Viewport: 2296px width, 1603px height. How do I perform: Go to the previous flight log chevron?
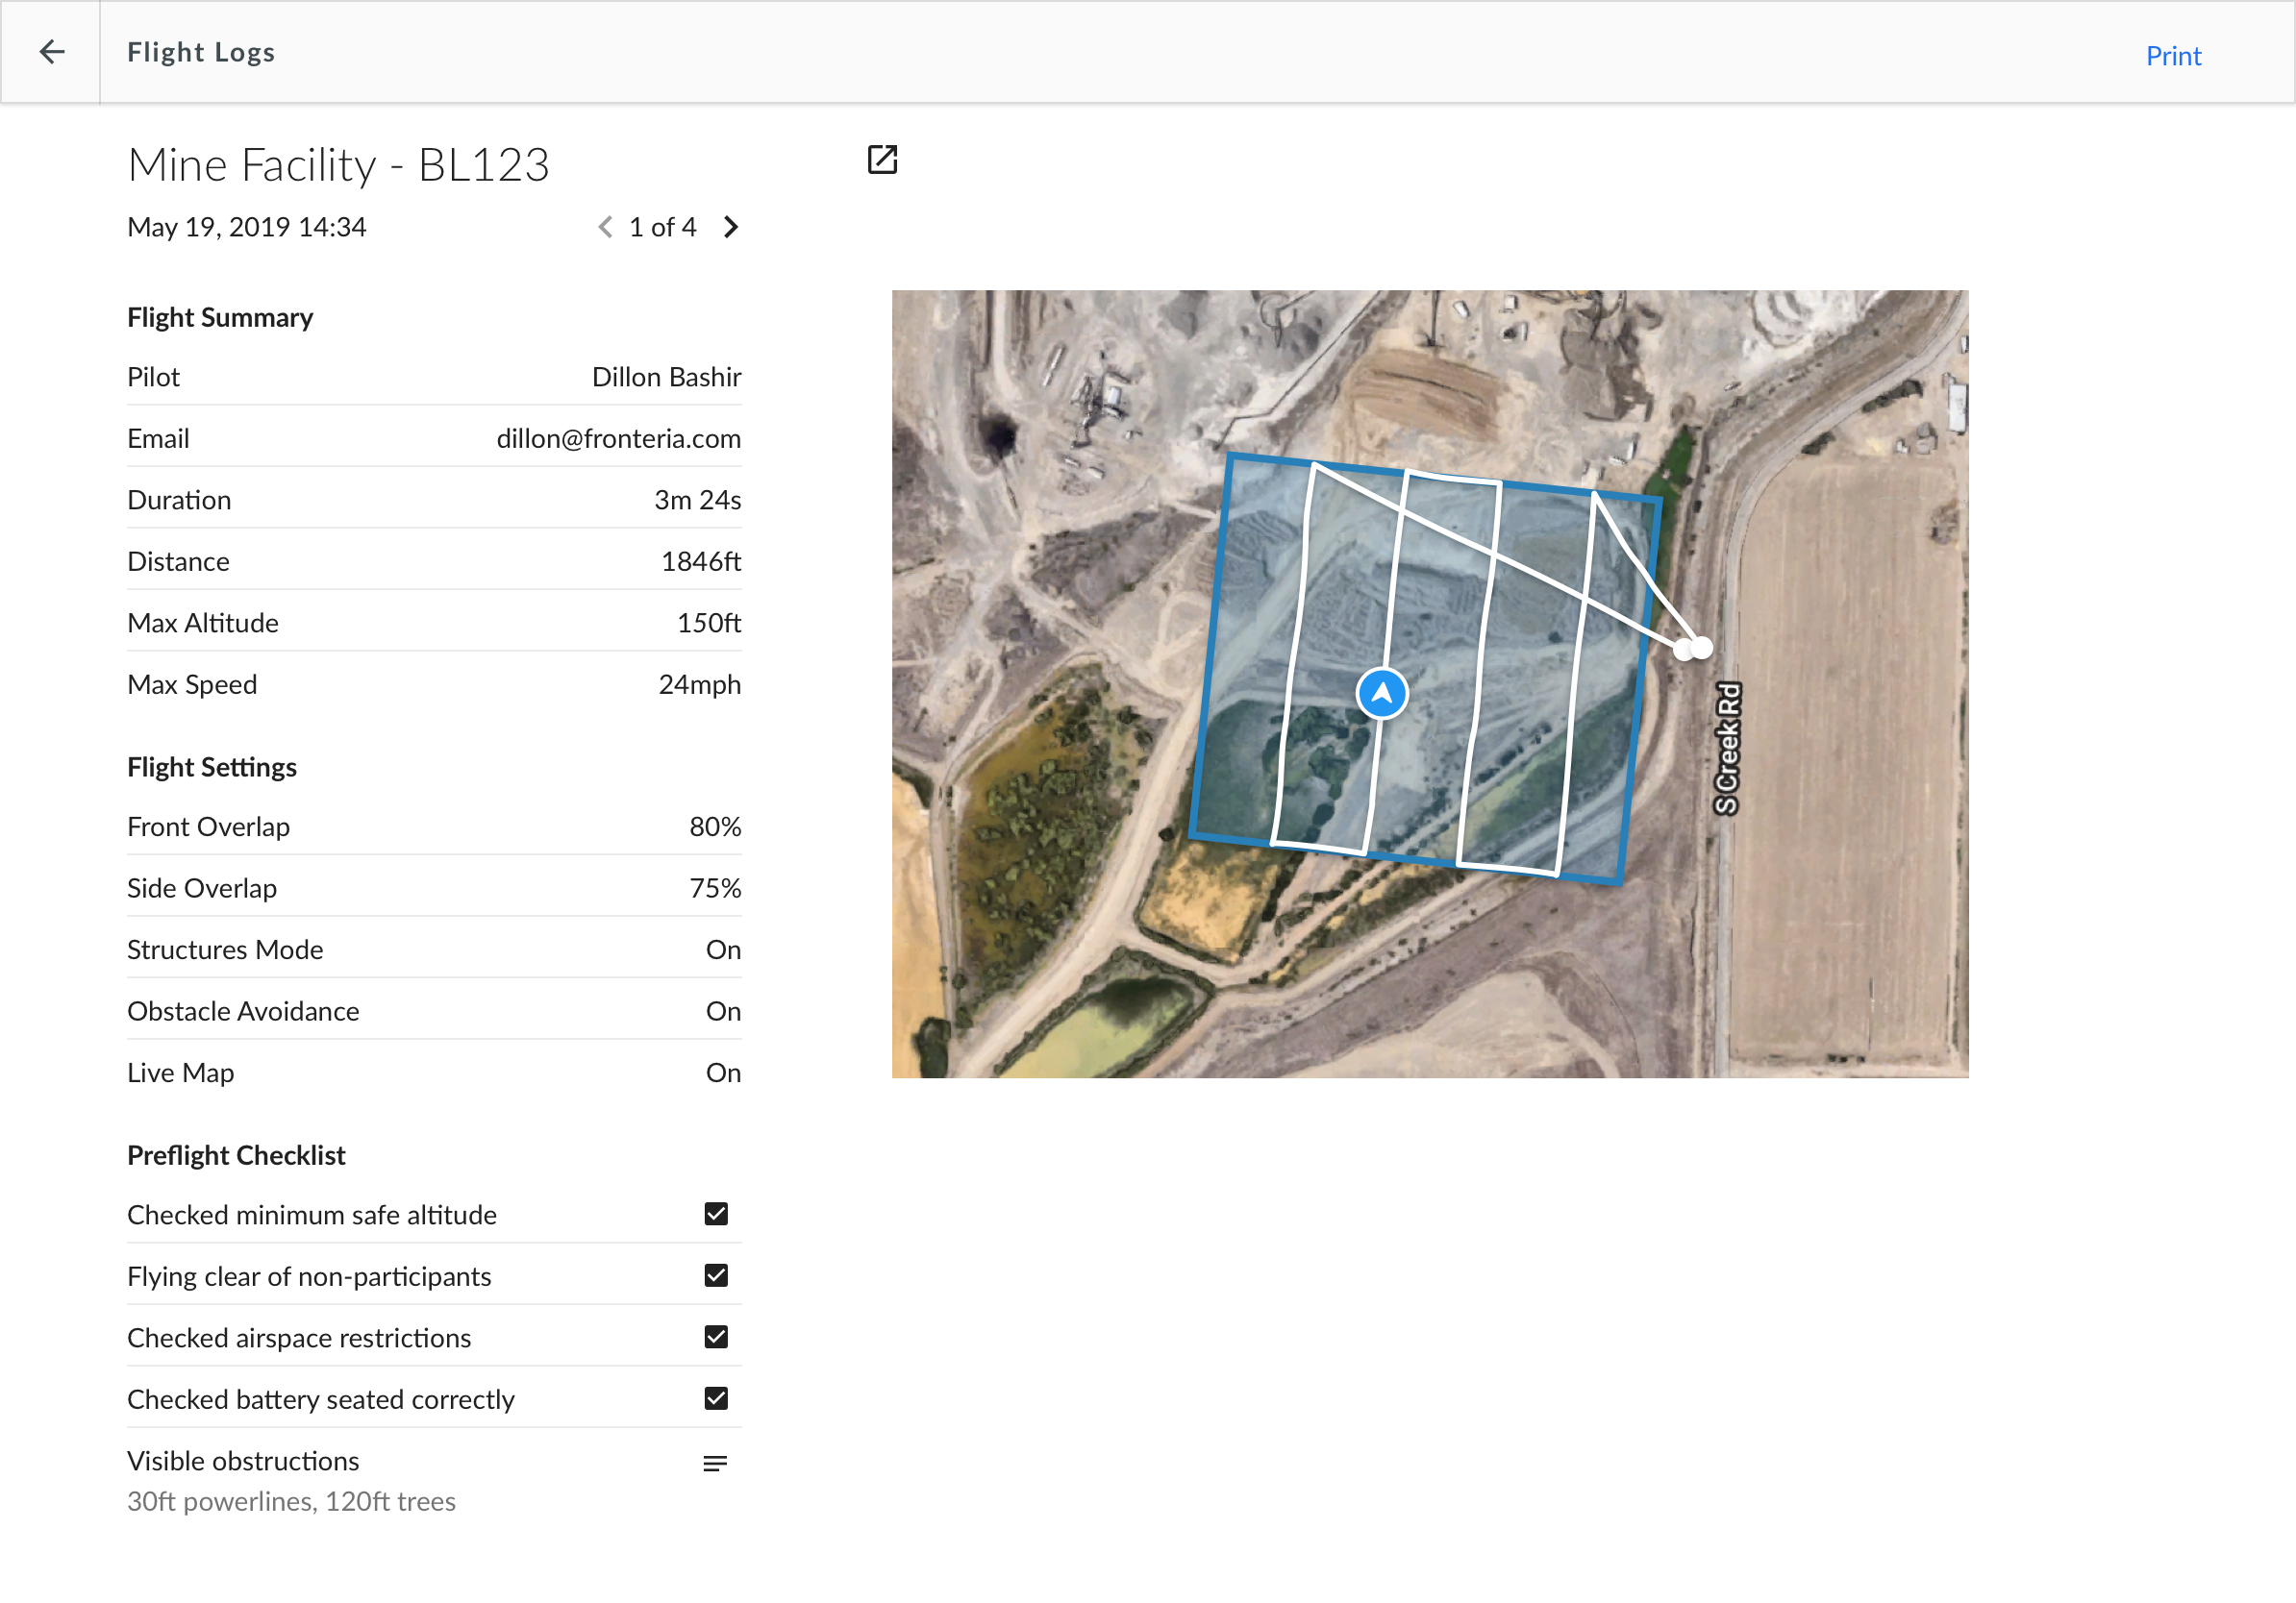pos(605,228)
